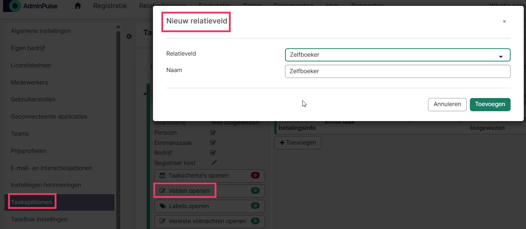
Task: Click Annuleren to cancel the dialog
Action: pyautogui.click(x=447, y=104)
